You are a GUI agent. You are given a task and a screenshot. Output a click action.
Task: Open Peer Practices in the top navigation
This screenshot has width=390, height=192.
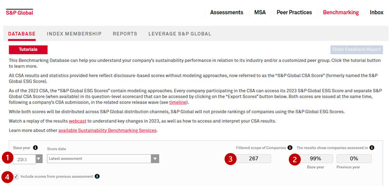coord(294,12)
